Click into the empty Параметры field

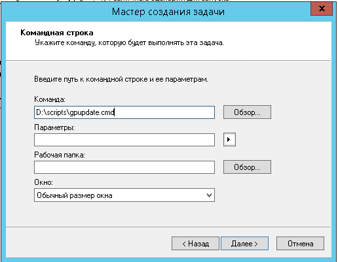124,140
